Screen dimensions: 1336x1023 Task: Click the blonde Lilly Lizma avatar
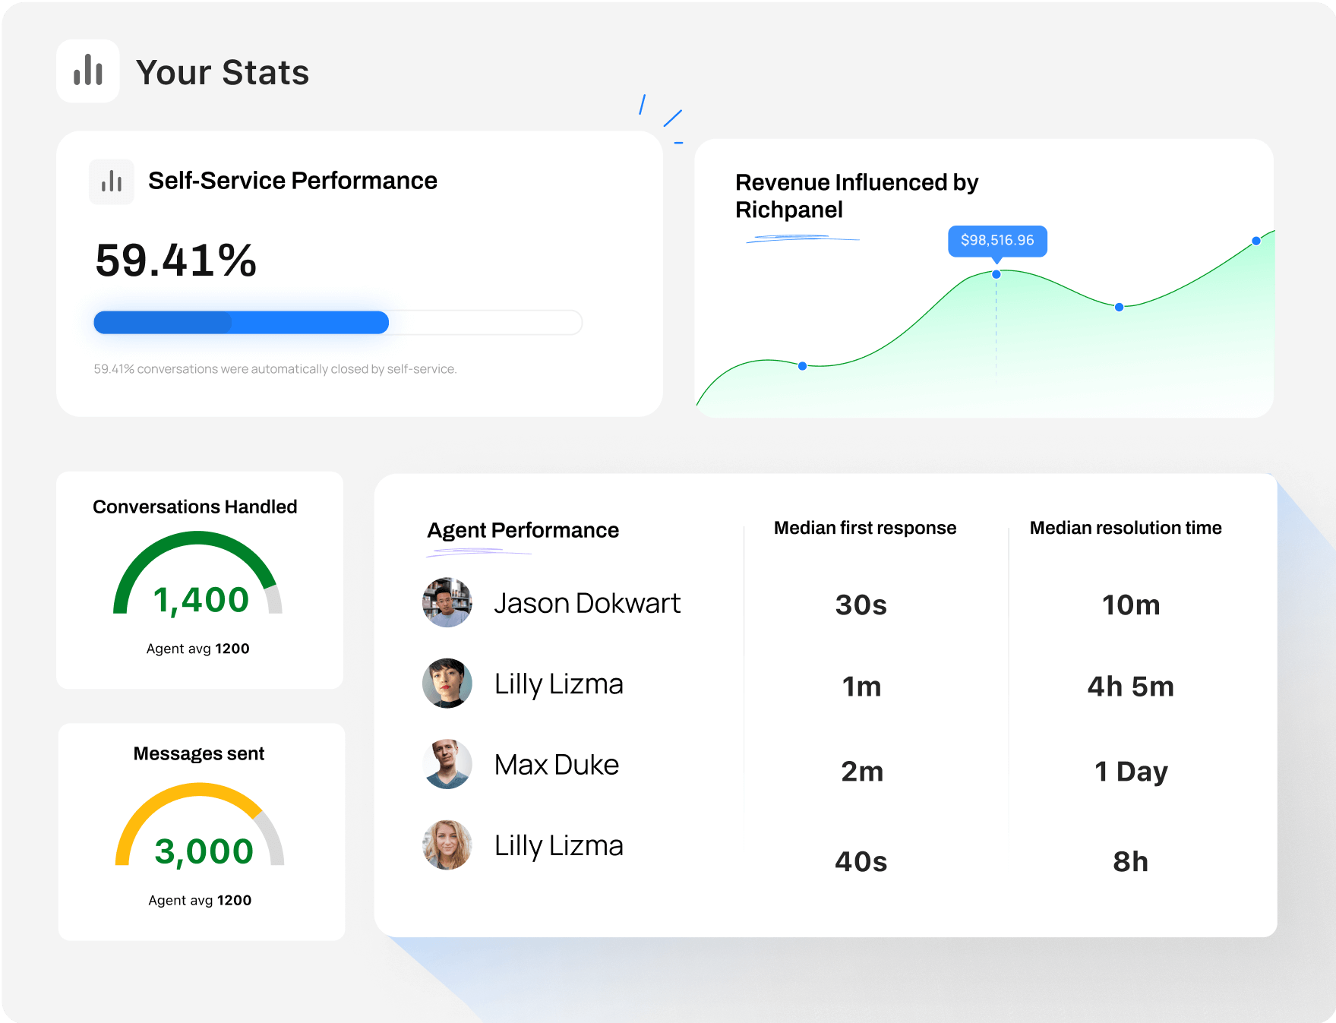pos(447,845)
